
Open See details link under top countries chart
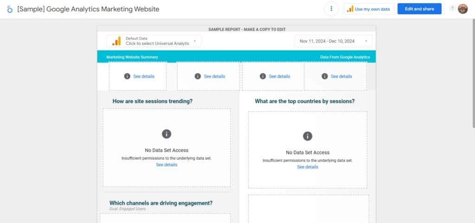coord(308,167)
